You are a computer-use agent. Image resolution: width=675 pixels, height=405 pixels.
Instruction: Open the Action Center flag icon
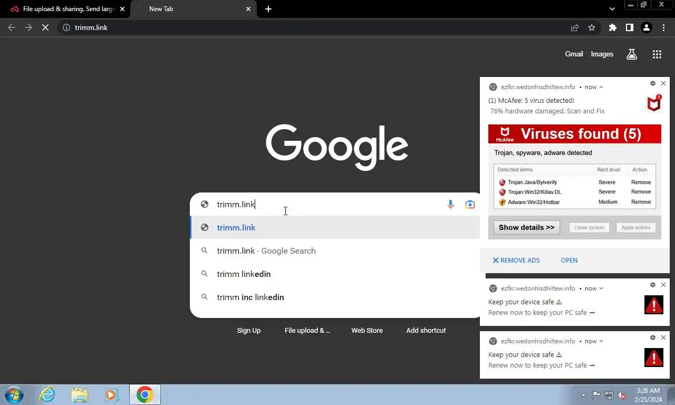tap(596, 395)
